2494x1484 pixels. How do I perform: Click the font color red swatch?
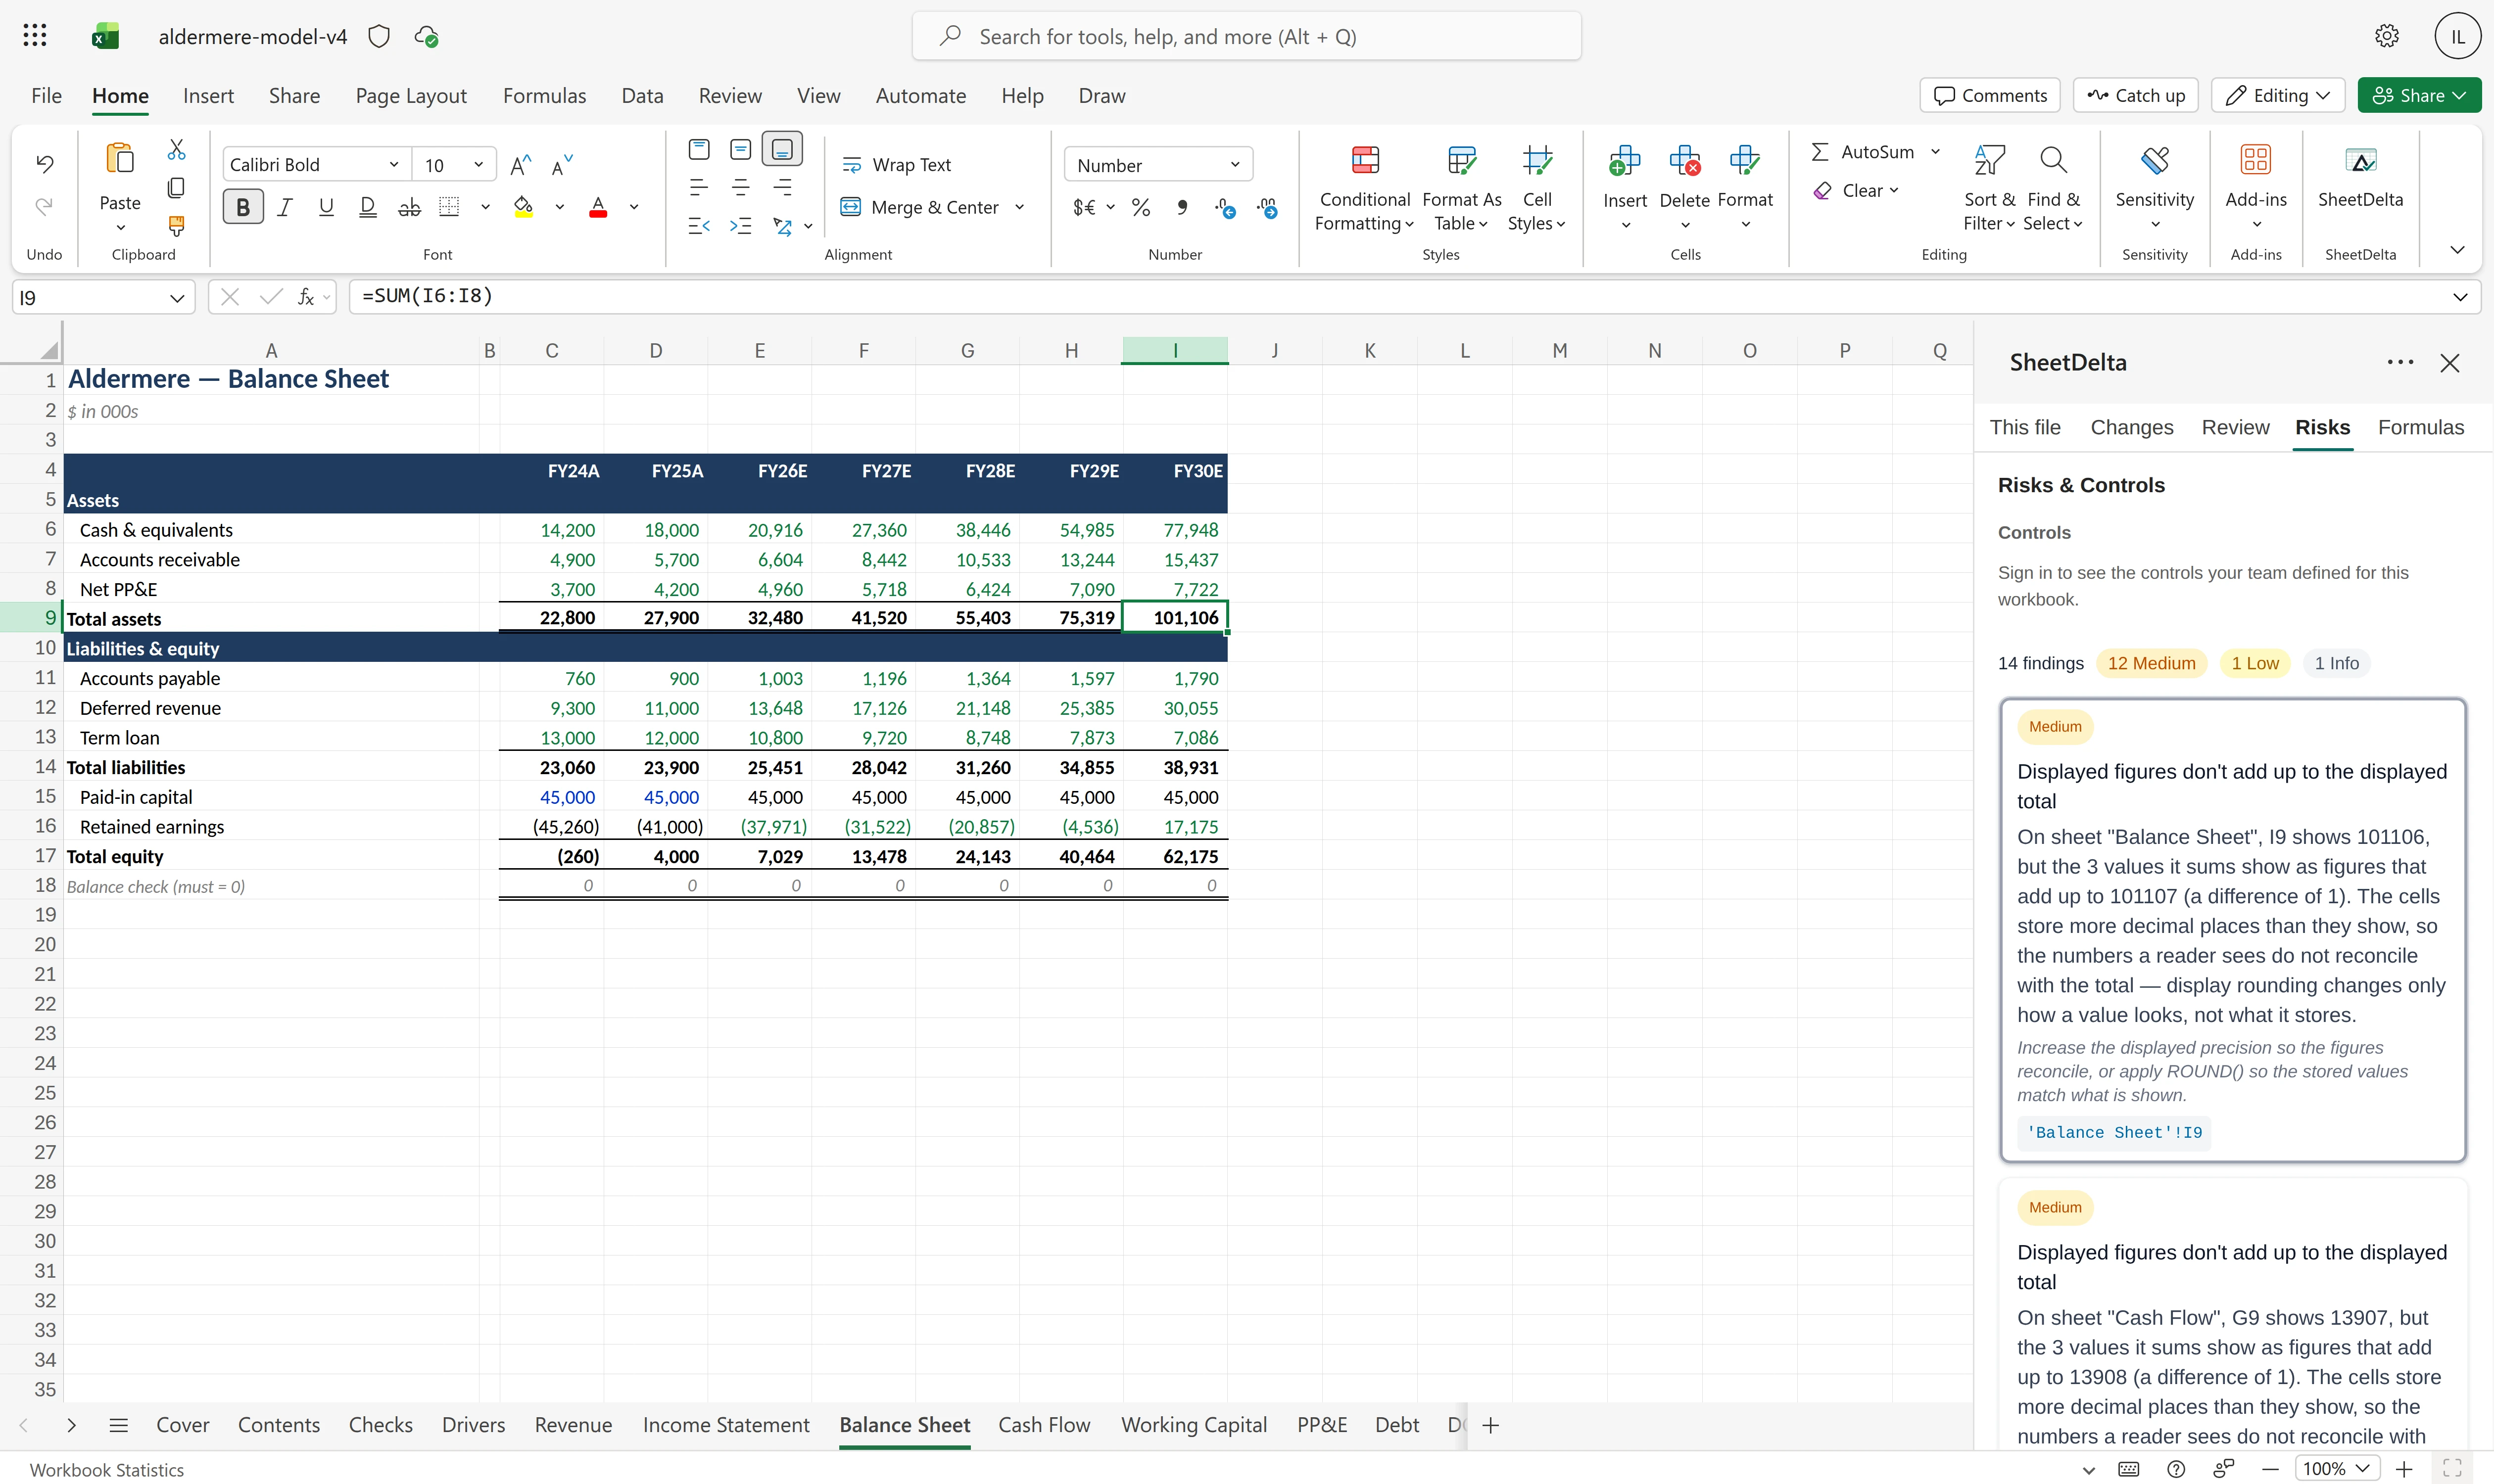coord(598,208)
